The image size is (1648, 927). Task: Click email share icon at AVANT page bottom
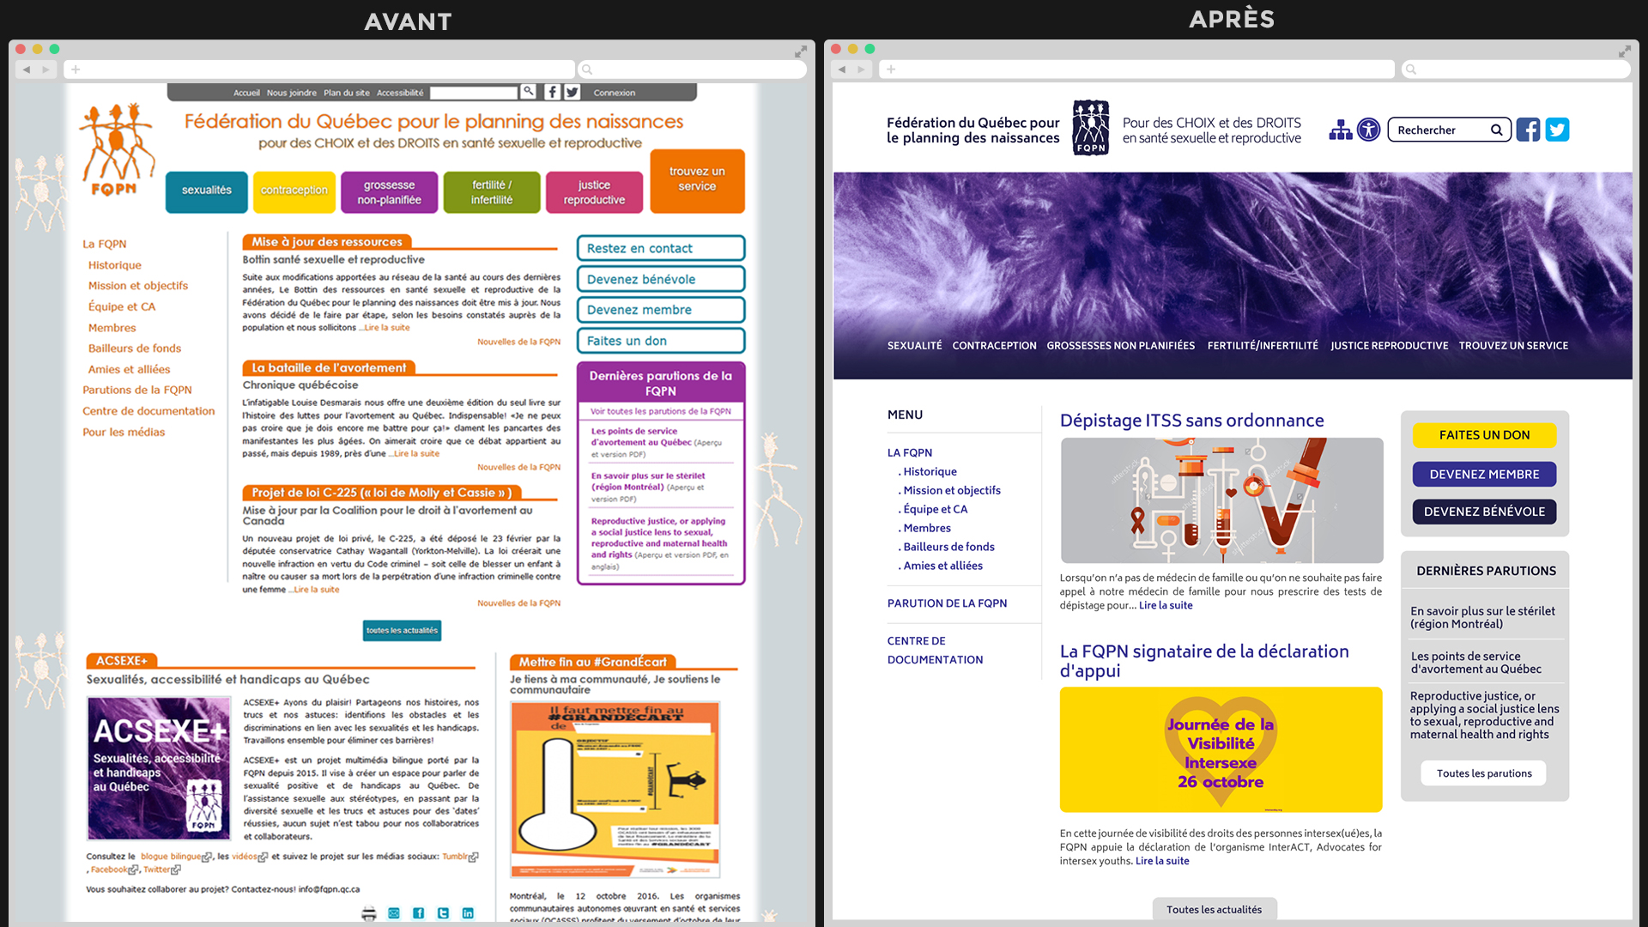click(394, 913)
